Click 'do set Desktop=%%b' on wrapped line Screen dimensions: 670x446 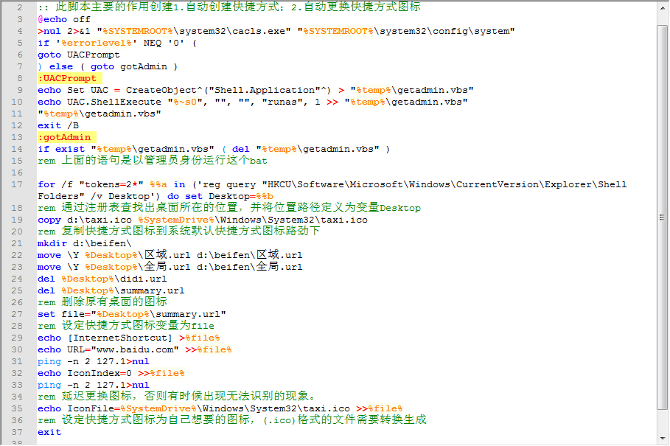(x=220, y=196)
